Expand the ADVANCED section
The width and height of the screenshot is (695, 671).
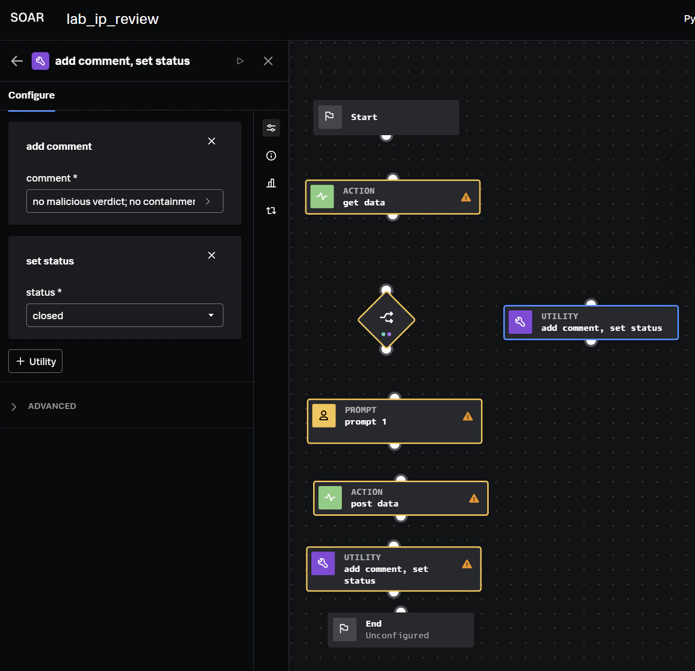tap(44, 406)
